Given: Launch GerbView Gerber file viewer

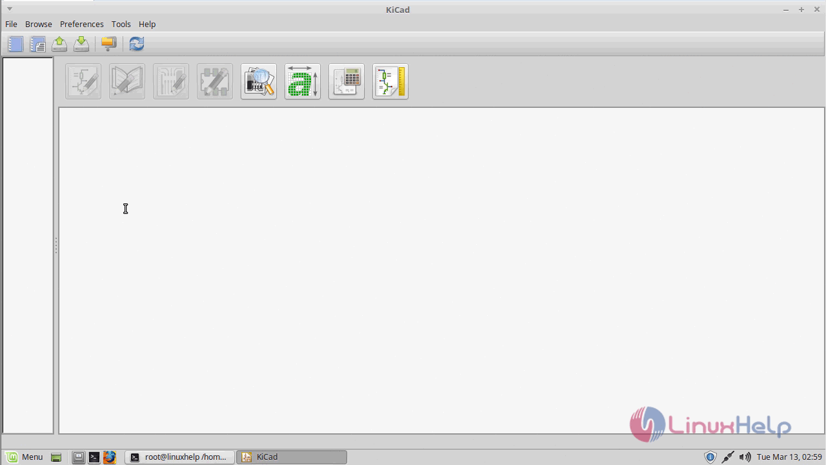Looking at the screenshot, I should click(259, 81).
